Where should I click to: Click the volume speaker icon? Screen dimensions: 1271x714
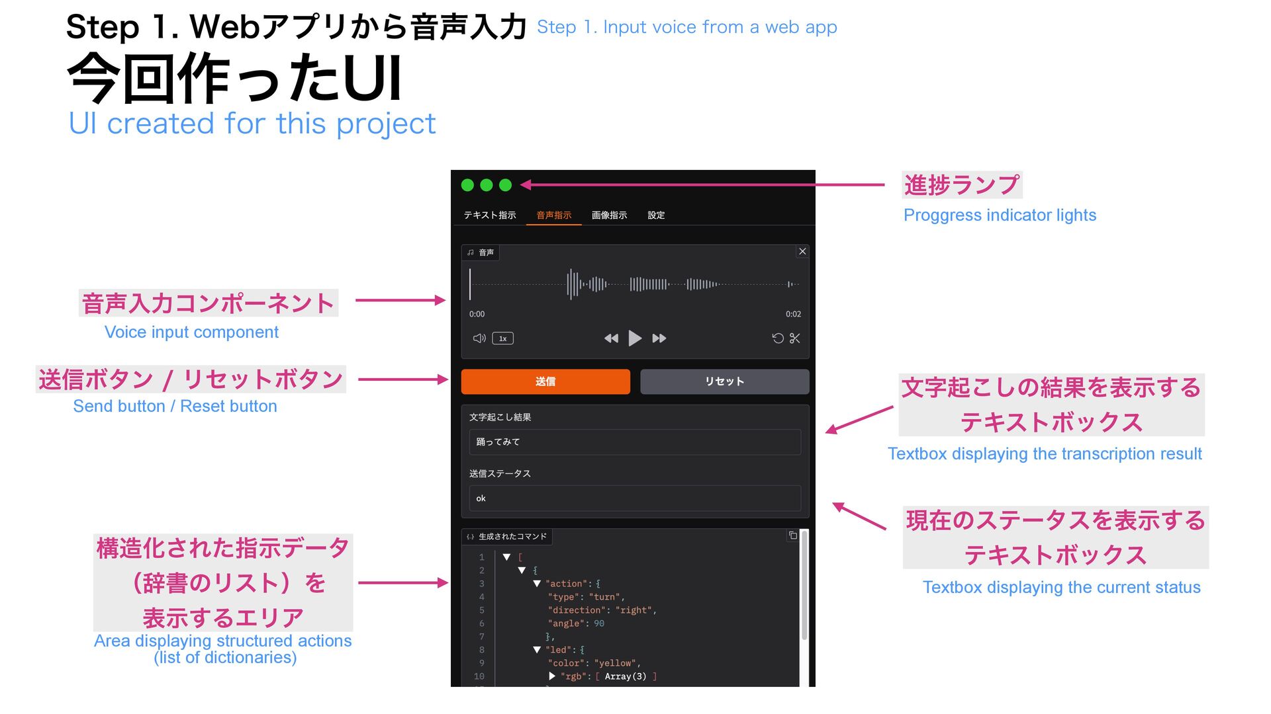tap(479, 338)
